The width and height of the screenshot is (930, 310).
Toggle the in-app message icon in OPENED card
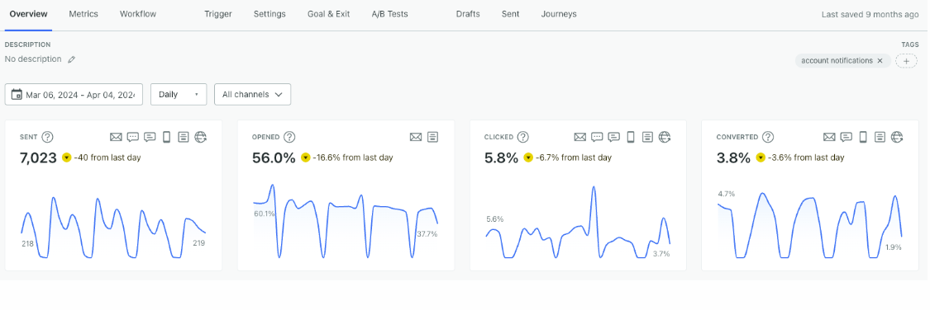point(432,137)
